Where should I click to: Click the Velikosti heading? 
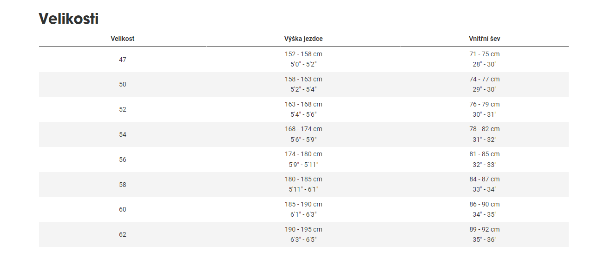(x=69, y=19)
